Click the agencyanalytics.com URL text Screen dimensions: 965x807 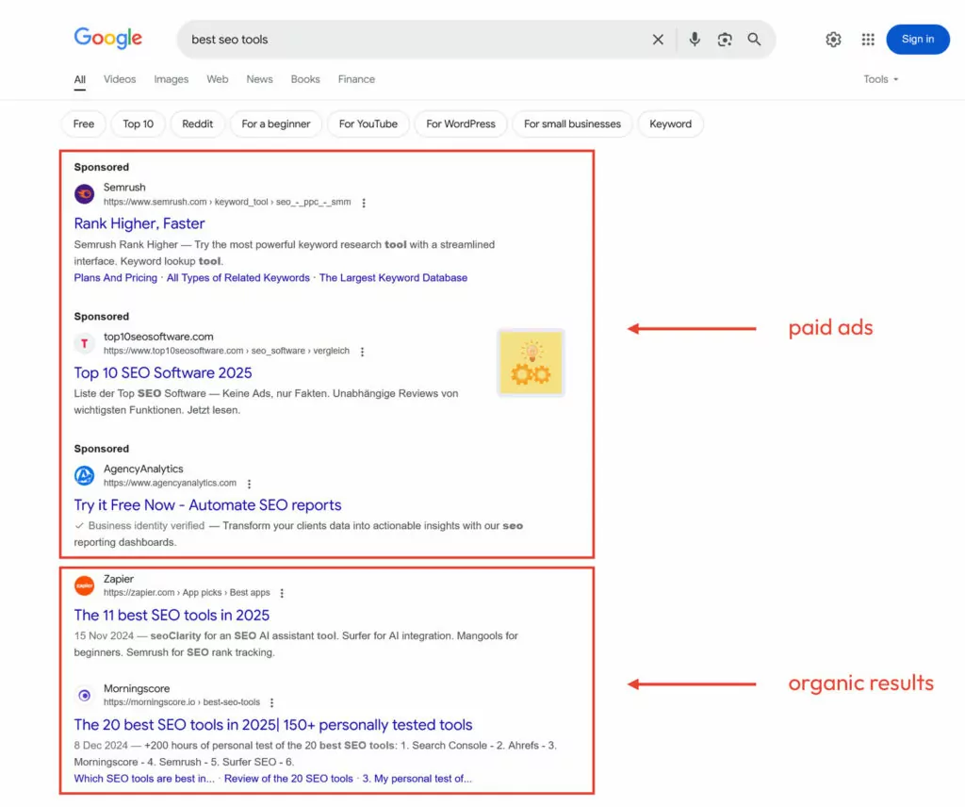pyautogui.click(x=170, y=484)
